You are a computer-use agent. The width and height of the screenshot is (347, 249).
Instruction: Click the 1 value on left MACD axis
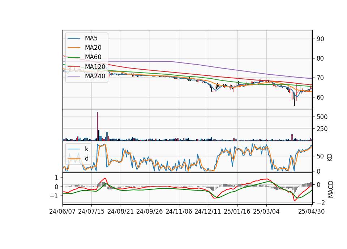tap(56, 178)
